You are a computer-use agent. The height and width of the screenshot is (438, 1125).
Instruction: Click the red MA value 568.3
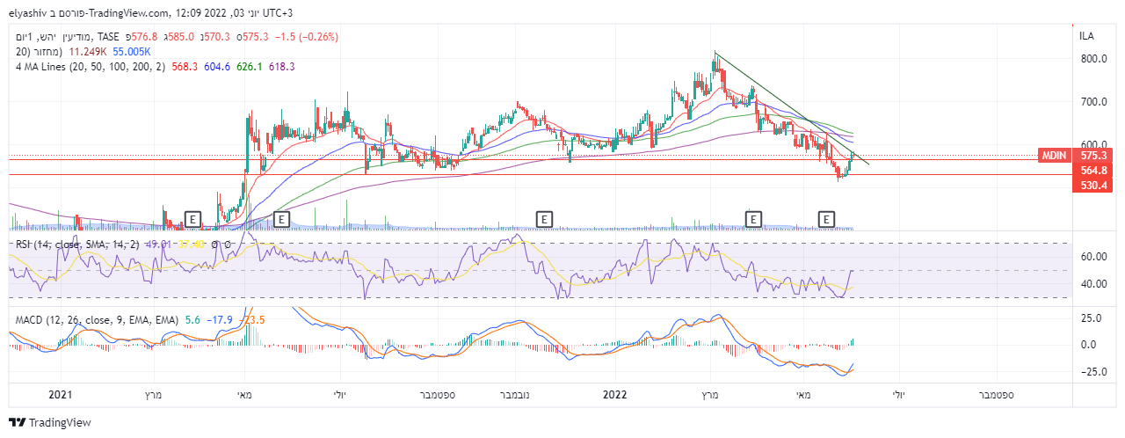click(185, 66)
